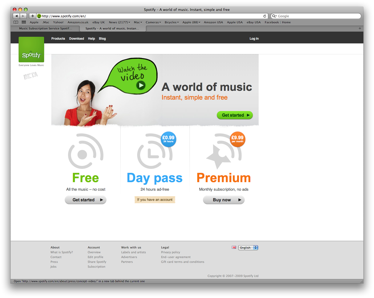Open Account Overview link

click(x=94, y=252)
